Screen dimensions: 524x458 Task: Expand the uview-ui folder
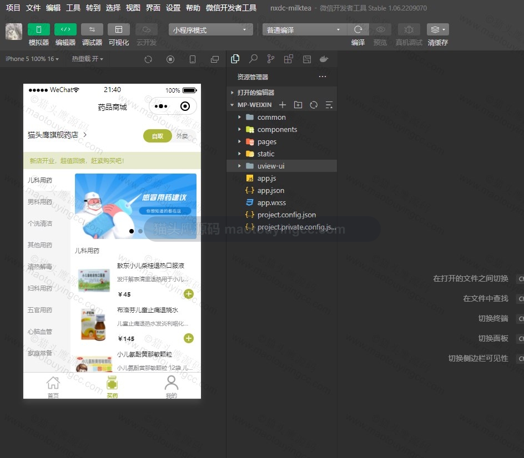point(281,166)
